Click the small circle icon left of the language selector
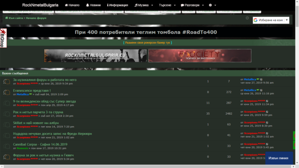Viewport: 299px width, 168px height. click(247, 18)
